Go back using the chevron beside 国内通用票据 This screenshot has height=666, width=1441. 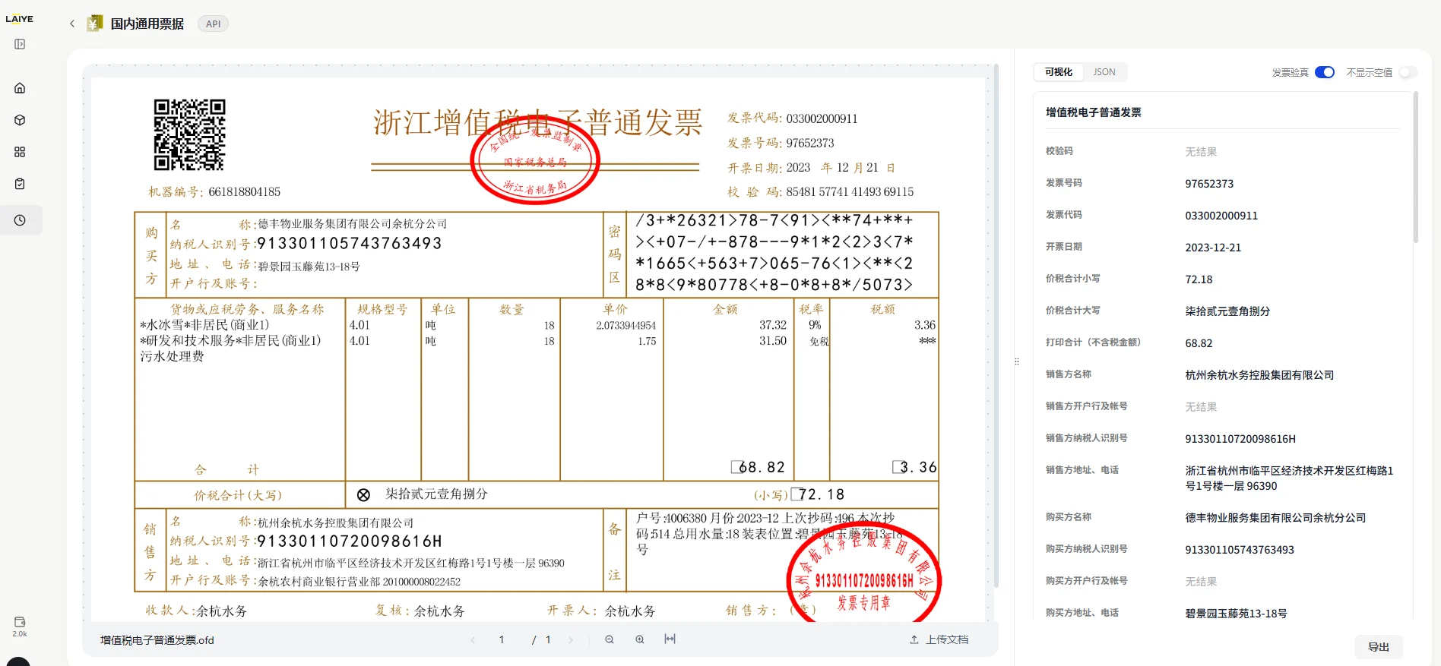(x=72, y=24)
